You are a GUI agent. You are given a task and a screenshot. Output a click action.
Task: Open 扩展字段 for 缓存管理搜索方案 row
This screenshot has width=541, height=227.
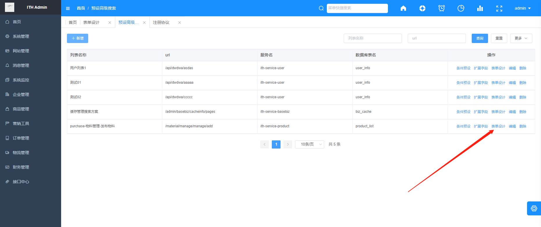[x=481, y=112]
